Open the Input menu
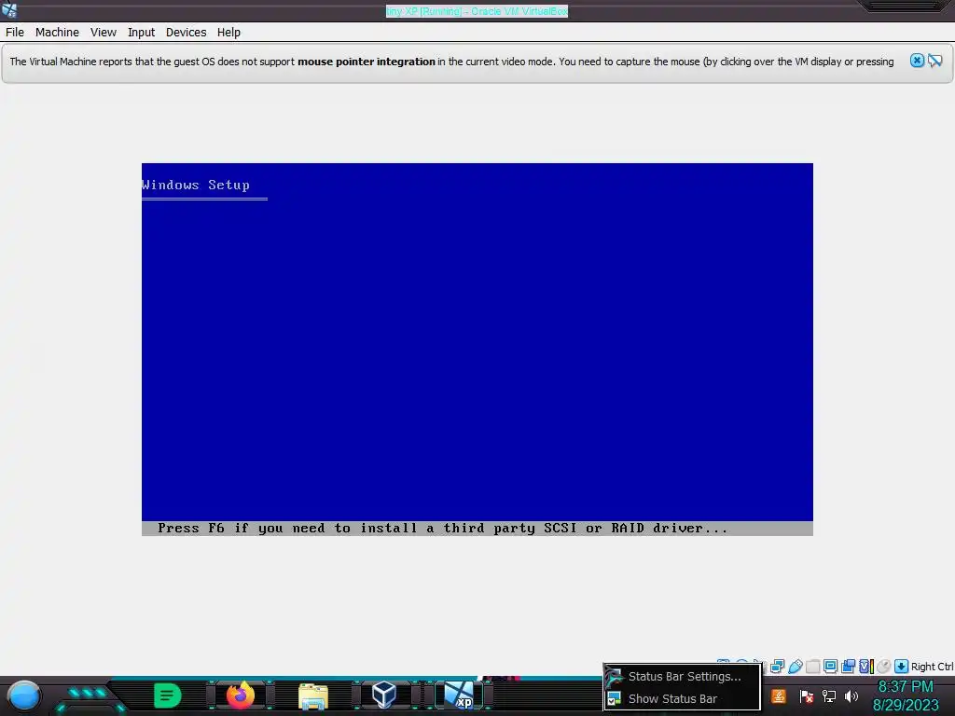Viewport: 955px width, 716px height. click(142, 33)
